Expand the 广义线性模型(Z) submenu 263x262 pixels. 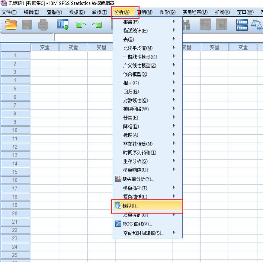[148, 66]
